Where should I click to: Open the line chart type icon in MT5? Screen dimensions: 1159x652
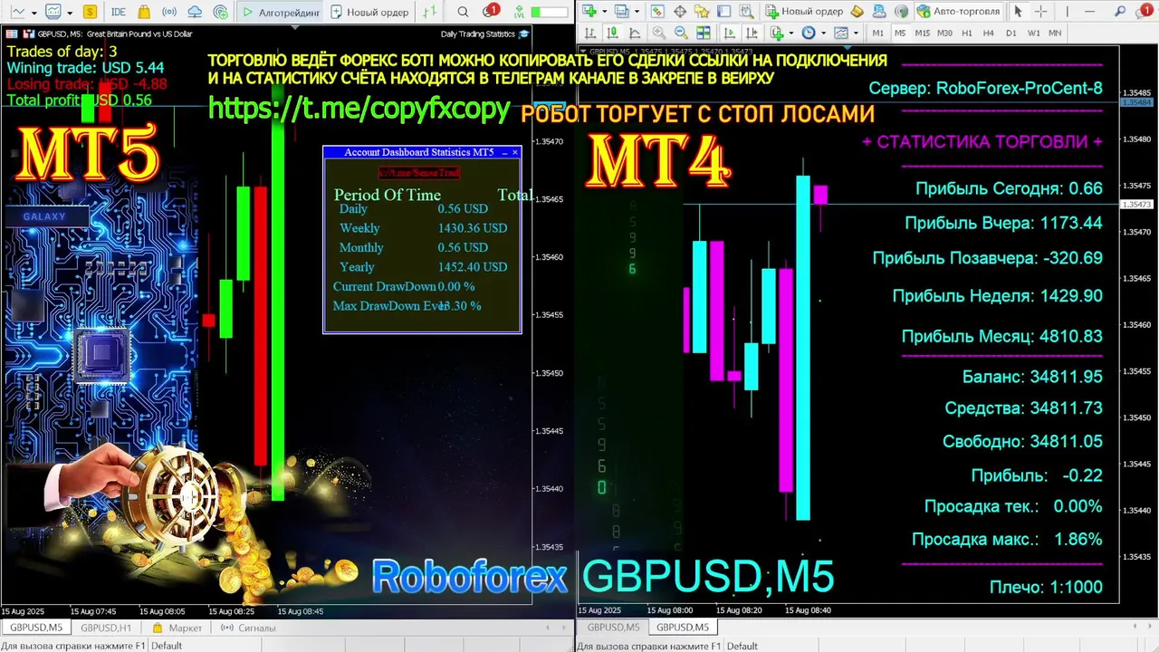(18, 12)
